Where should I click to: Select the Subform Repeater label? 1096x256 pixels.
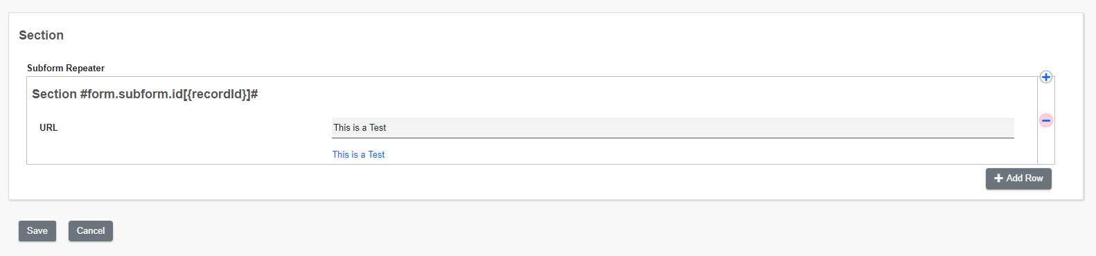(x=66, y=68)
